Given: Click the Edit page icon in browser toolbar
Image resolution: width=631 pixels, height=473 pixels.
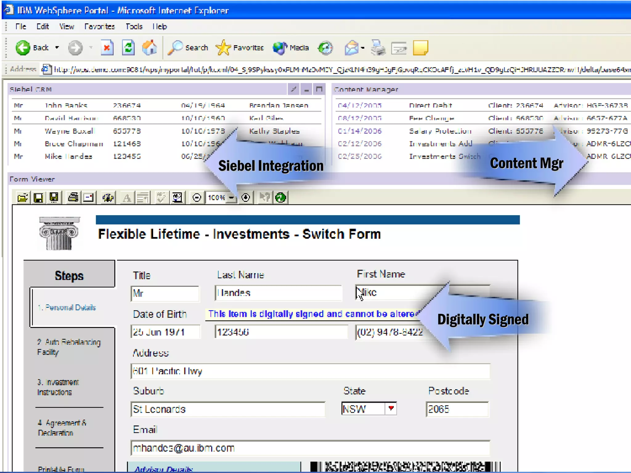Looking at the screenshot, I should click(x=399, y=48).
